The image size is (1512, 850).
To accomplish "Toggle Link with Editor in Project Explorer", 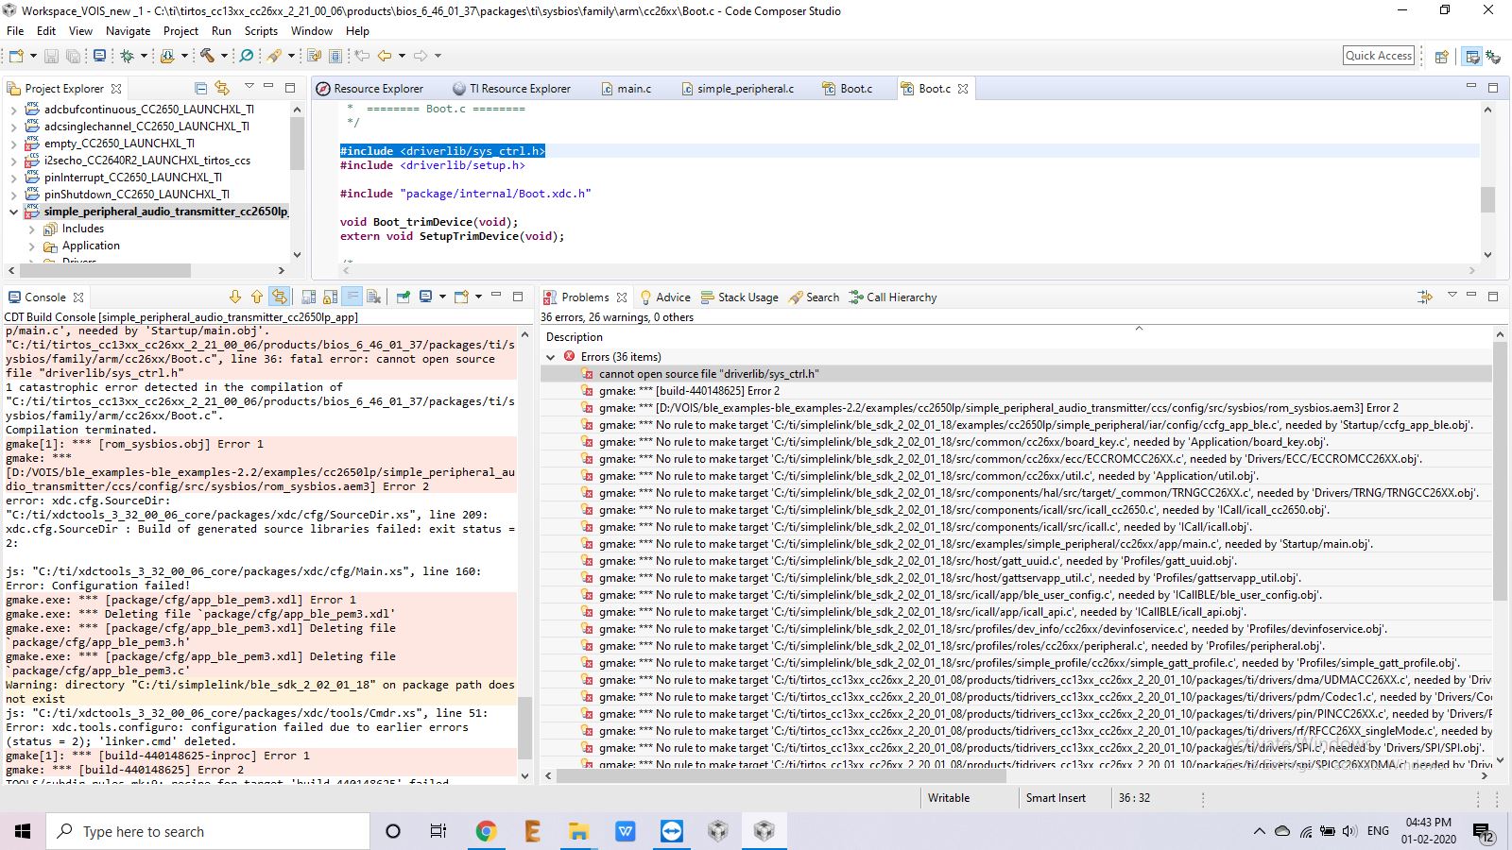I will (x=222, y=88).
